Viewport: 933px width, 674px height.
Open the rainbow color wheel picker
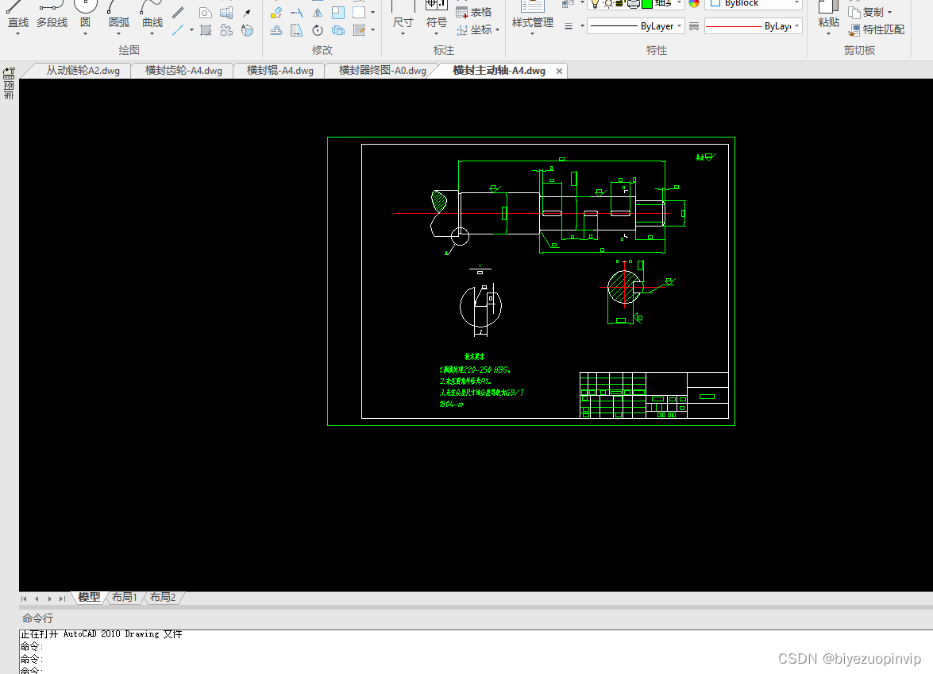[x=694, y=3]
